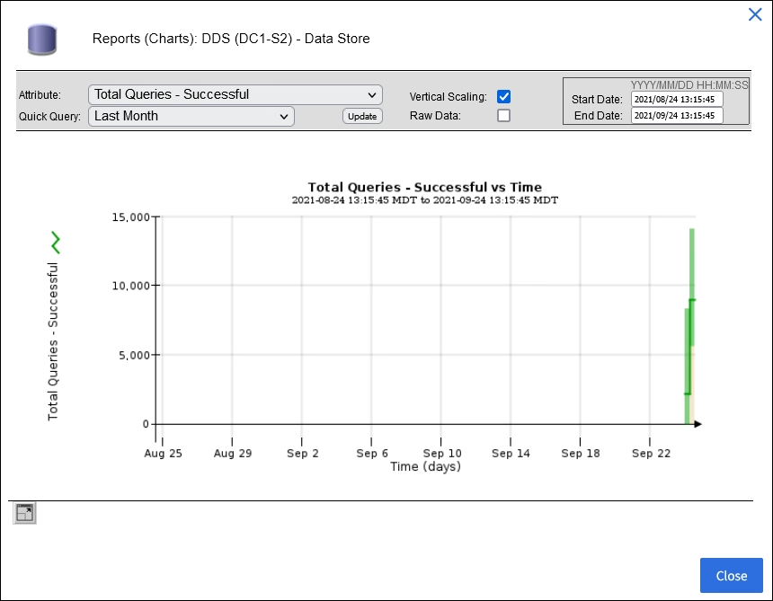Select the chart title text
Image resolution: width=773 pixels, height=601 pixels.
(x=424, y=188)
